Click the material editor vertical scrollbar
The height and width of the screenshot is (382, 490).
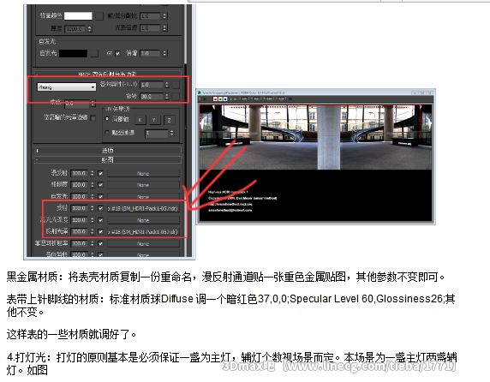(185, 129)
